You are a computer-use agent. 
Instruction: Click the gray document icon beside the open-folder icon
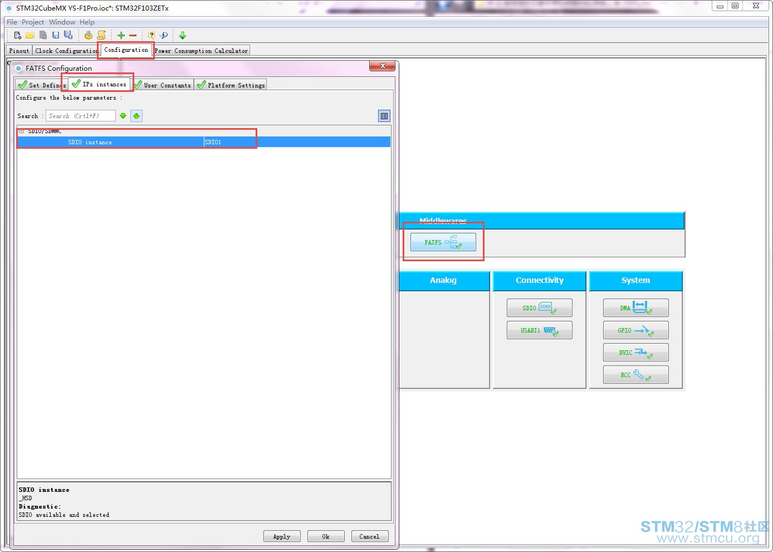click(x=43, y=35)
